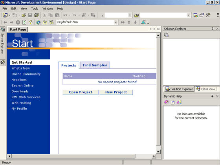Click the Previous topic up-arrow icon
220x165 pixels.
(129, 22)
